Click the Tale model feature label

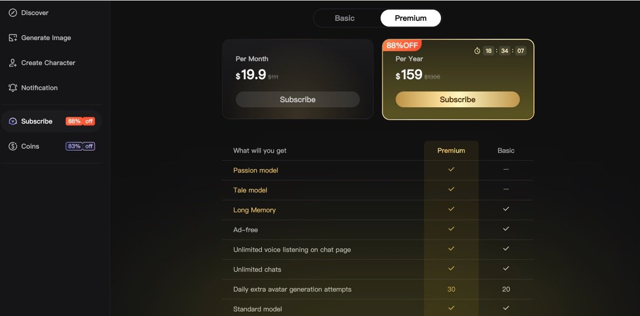(250, 190)
